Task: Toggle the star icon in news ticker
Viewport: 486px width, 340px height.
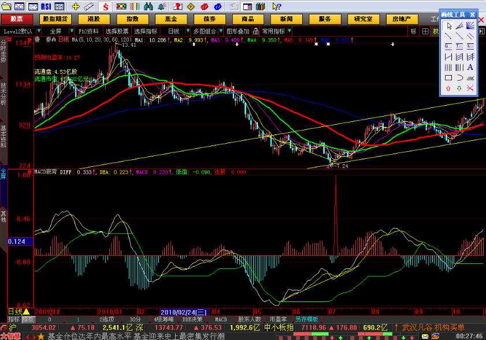Action: 41,337
